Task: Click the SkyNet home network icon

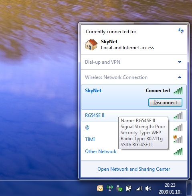Action: point(91,44)
